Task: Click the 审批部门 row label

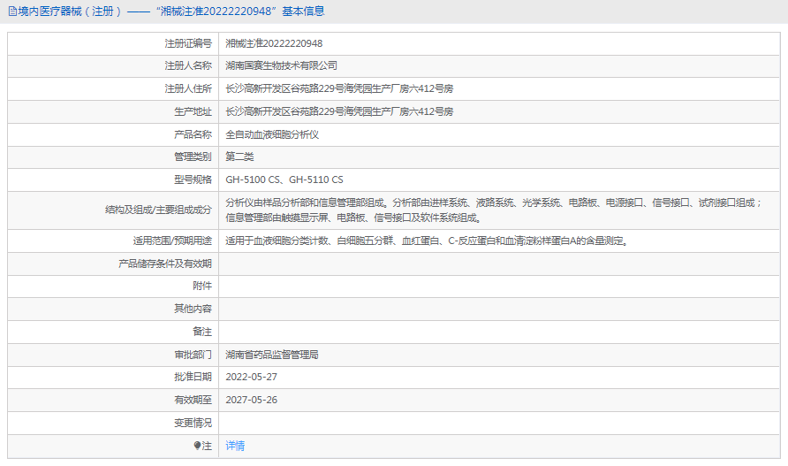Action: [x=193, y=355]
